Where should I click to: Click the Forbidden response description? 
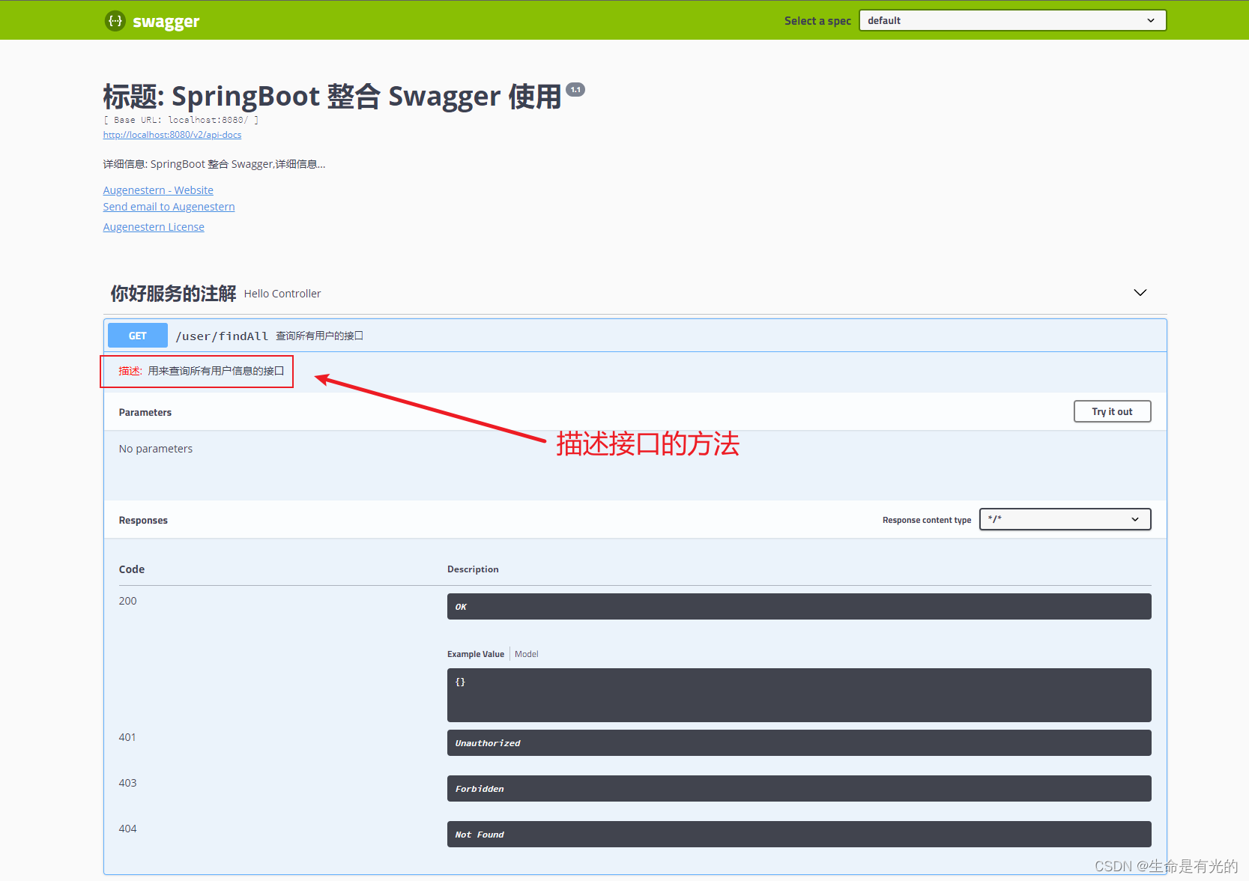tap(799, 789)
